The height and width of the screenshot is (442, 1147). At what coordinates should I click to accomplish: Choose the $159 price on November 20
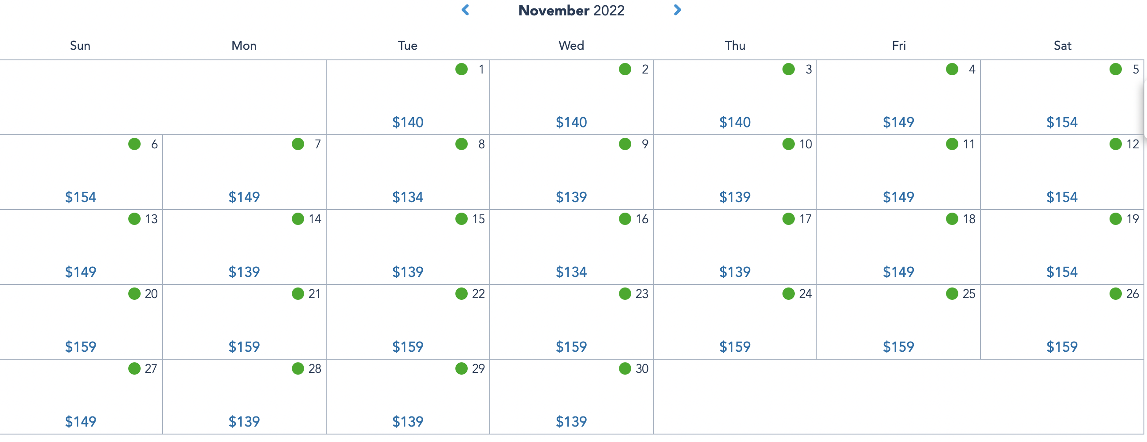pyautogui.click(x=81, y=346)
